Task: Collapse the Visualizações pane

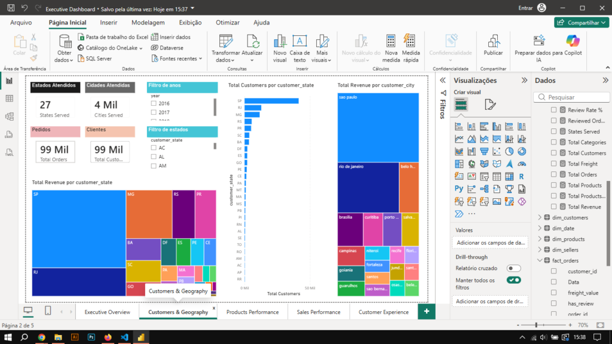Action: pos(524,81)
